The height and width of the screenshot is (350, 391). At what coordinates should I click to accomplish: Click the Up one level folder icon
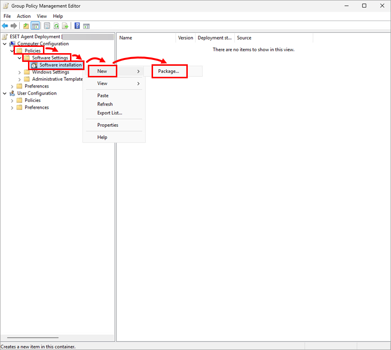coord(26,26)
